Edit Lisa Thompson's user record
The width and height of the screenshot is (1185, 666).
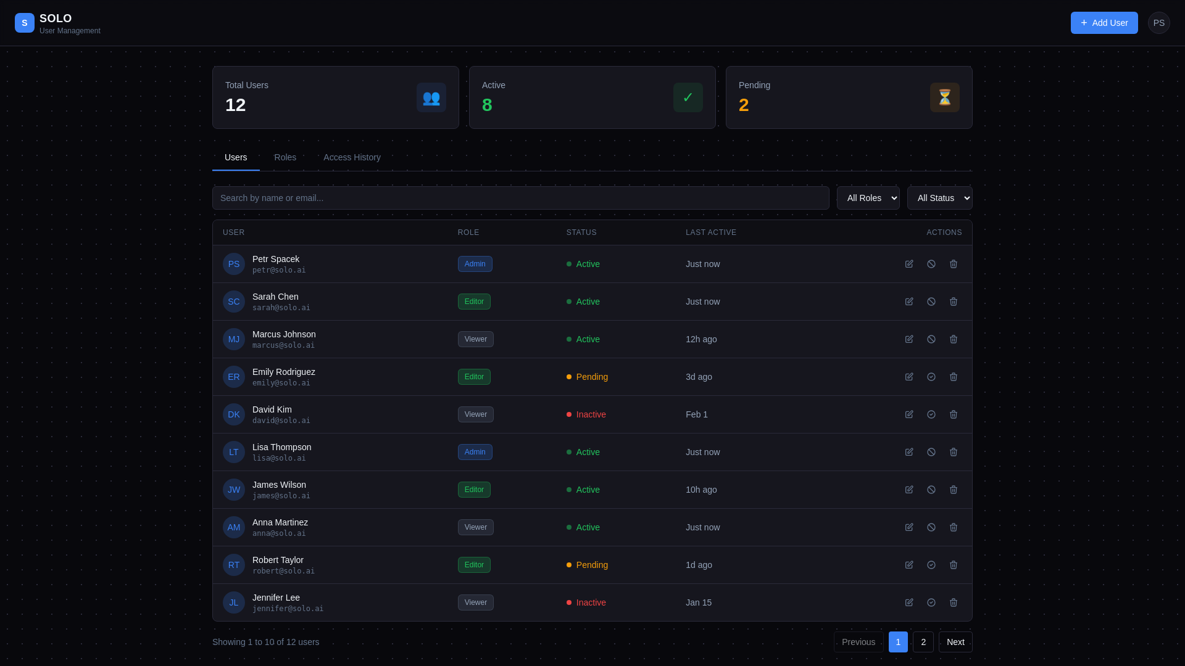(x=909, y=452)
